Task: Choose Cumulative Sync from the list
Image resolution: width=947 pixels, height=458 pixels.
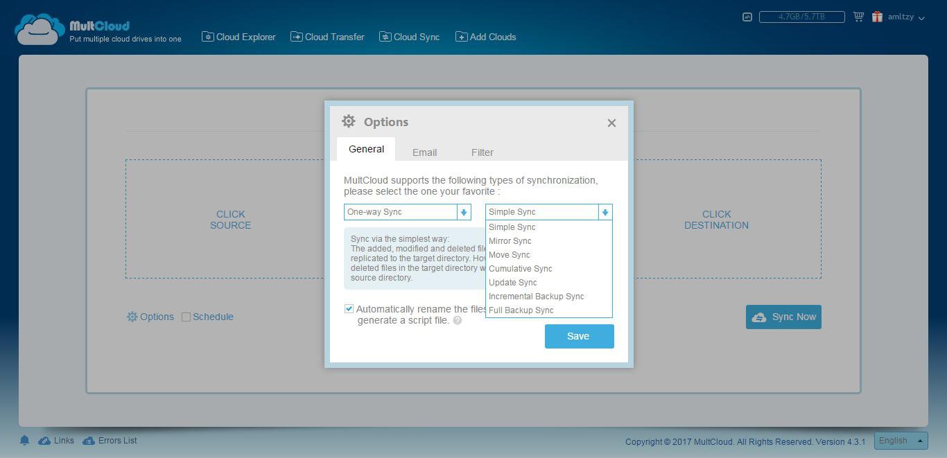Action: pyautogui.click(x=549, y=269)
